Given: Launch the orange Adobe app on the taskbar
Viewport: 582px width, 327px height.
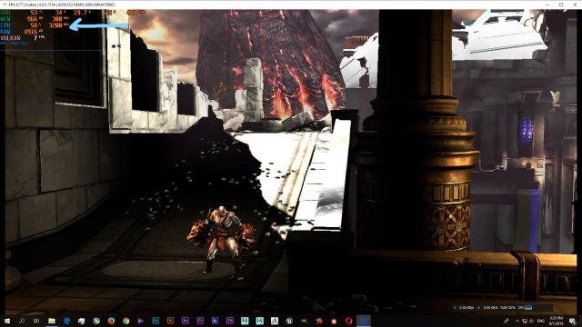Looking at the screenshot, I should click(170, 321).
